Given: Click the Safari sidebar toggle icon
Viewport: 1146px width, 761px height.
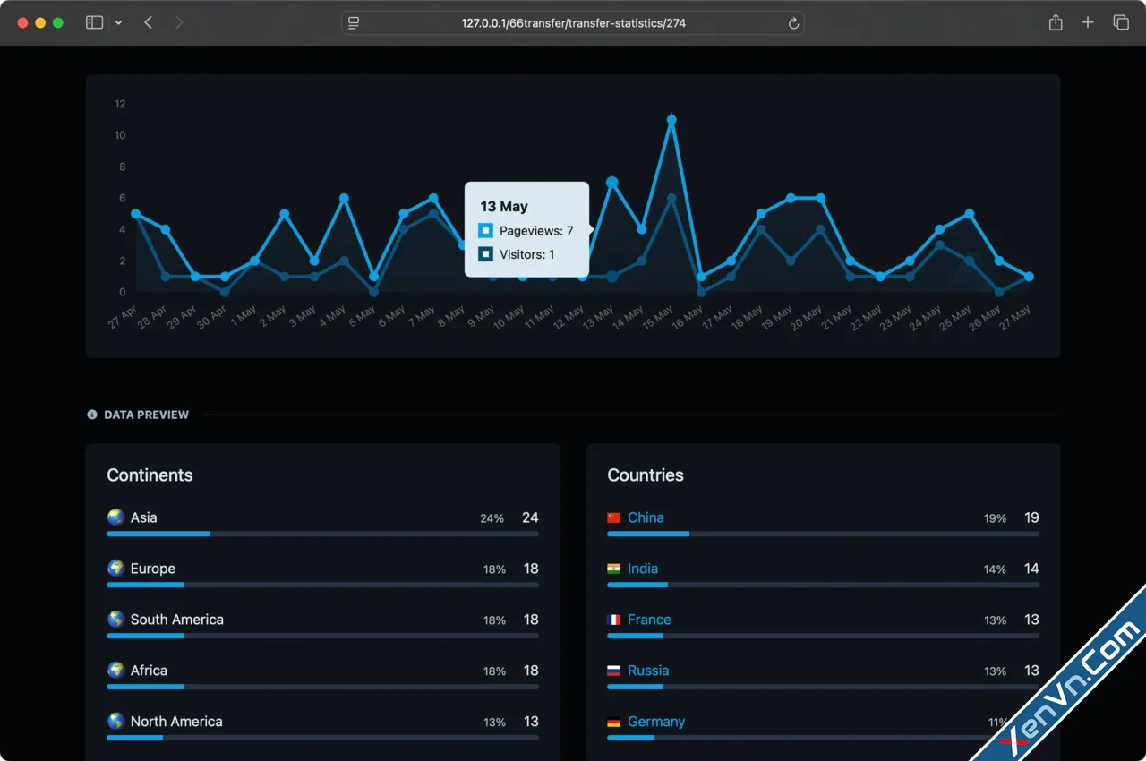Looking at the screenshot, I should [94, 22].
